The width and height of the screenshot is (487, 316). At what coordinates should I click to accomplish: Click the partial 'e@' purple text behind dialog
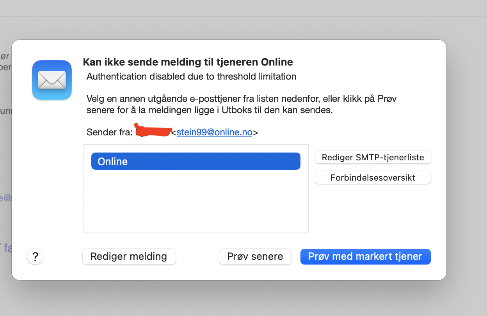coord(6,198)
